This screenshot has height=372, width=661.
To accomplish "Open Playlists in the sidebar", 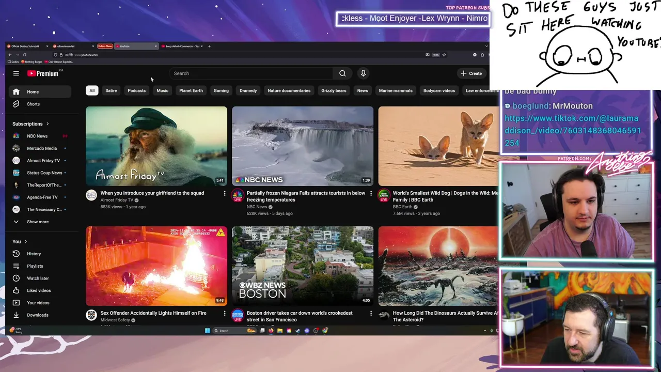I will click(x=40, y=266).
